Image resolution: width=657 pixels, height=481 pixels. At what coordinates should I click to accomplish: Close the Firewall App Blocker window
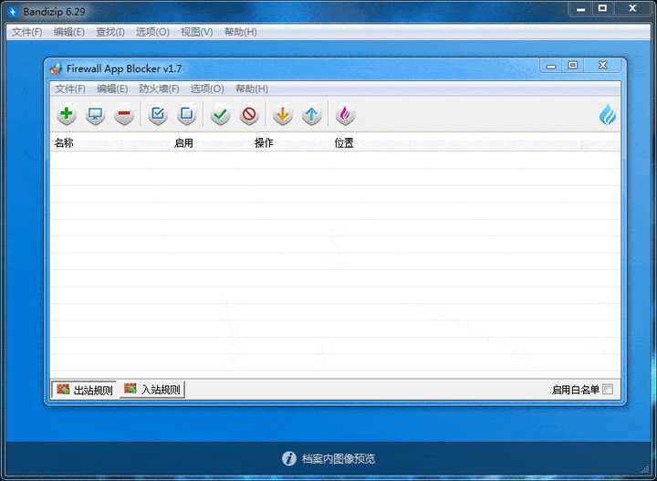[602, 66]
